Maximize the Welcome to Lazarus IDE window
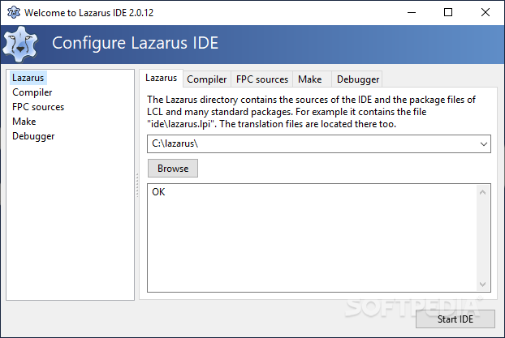The image size is (505, 338). (448, 12)
